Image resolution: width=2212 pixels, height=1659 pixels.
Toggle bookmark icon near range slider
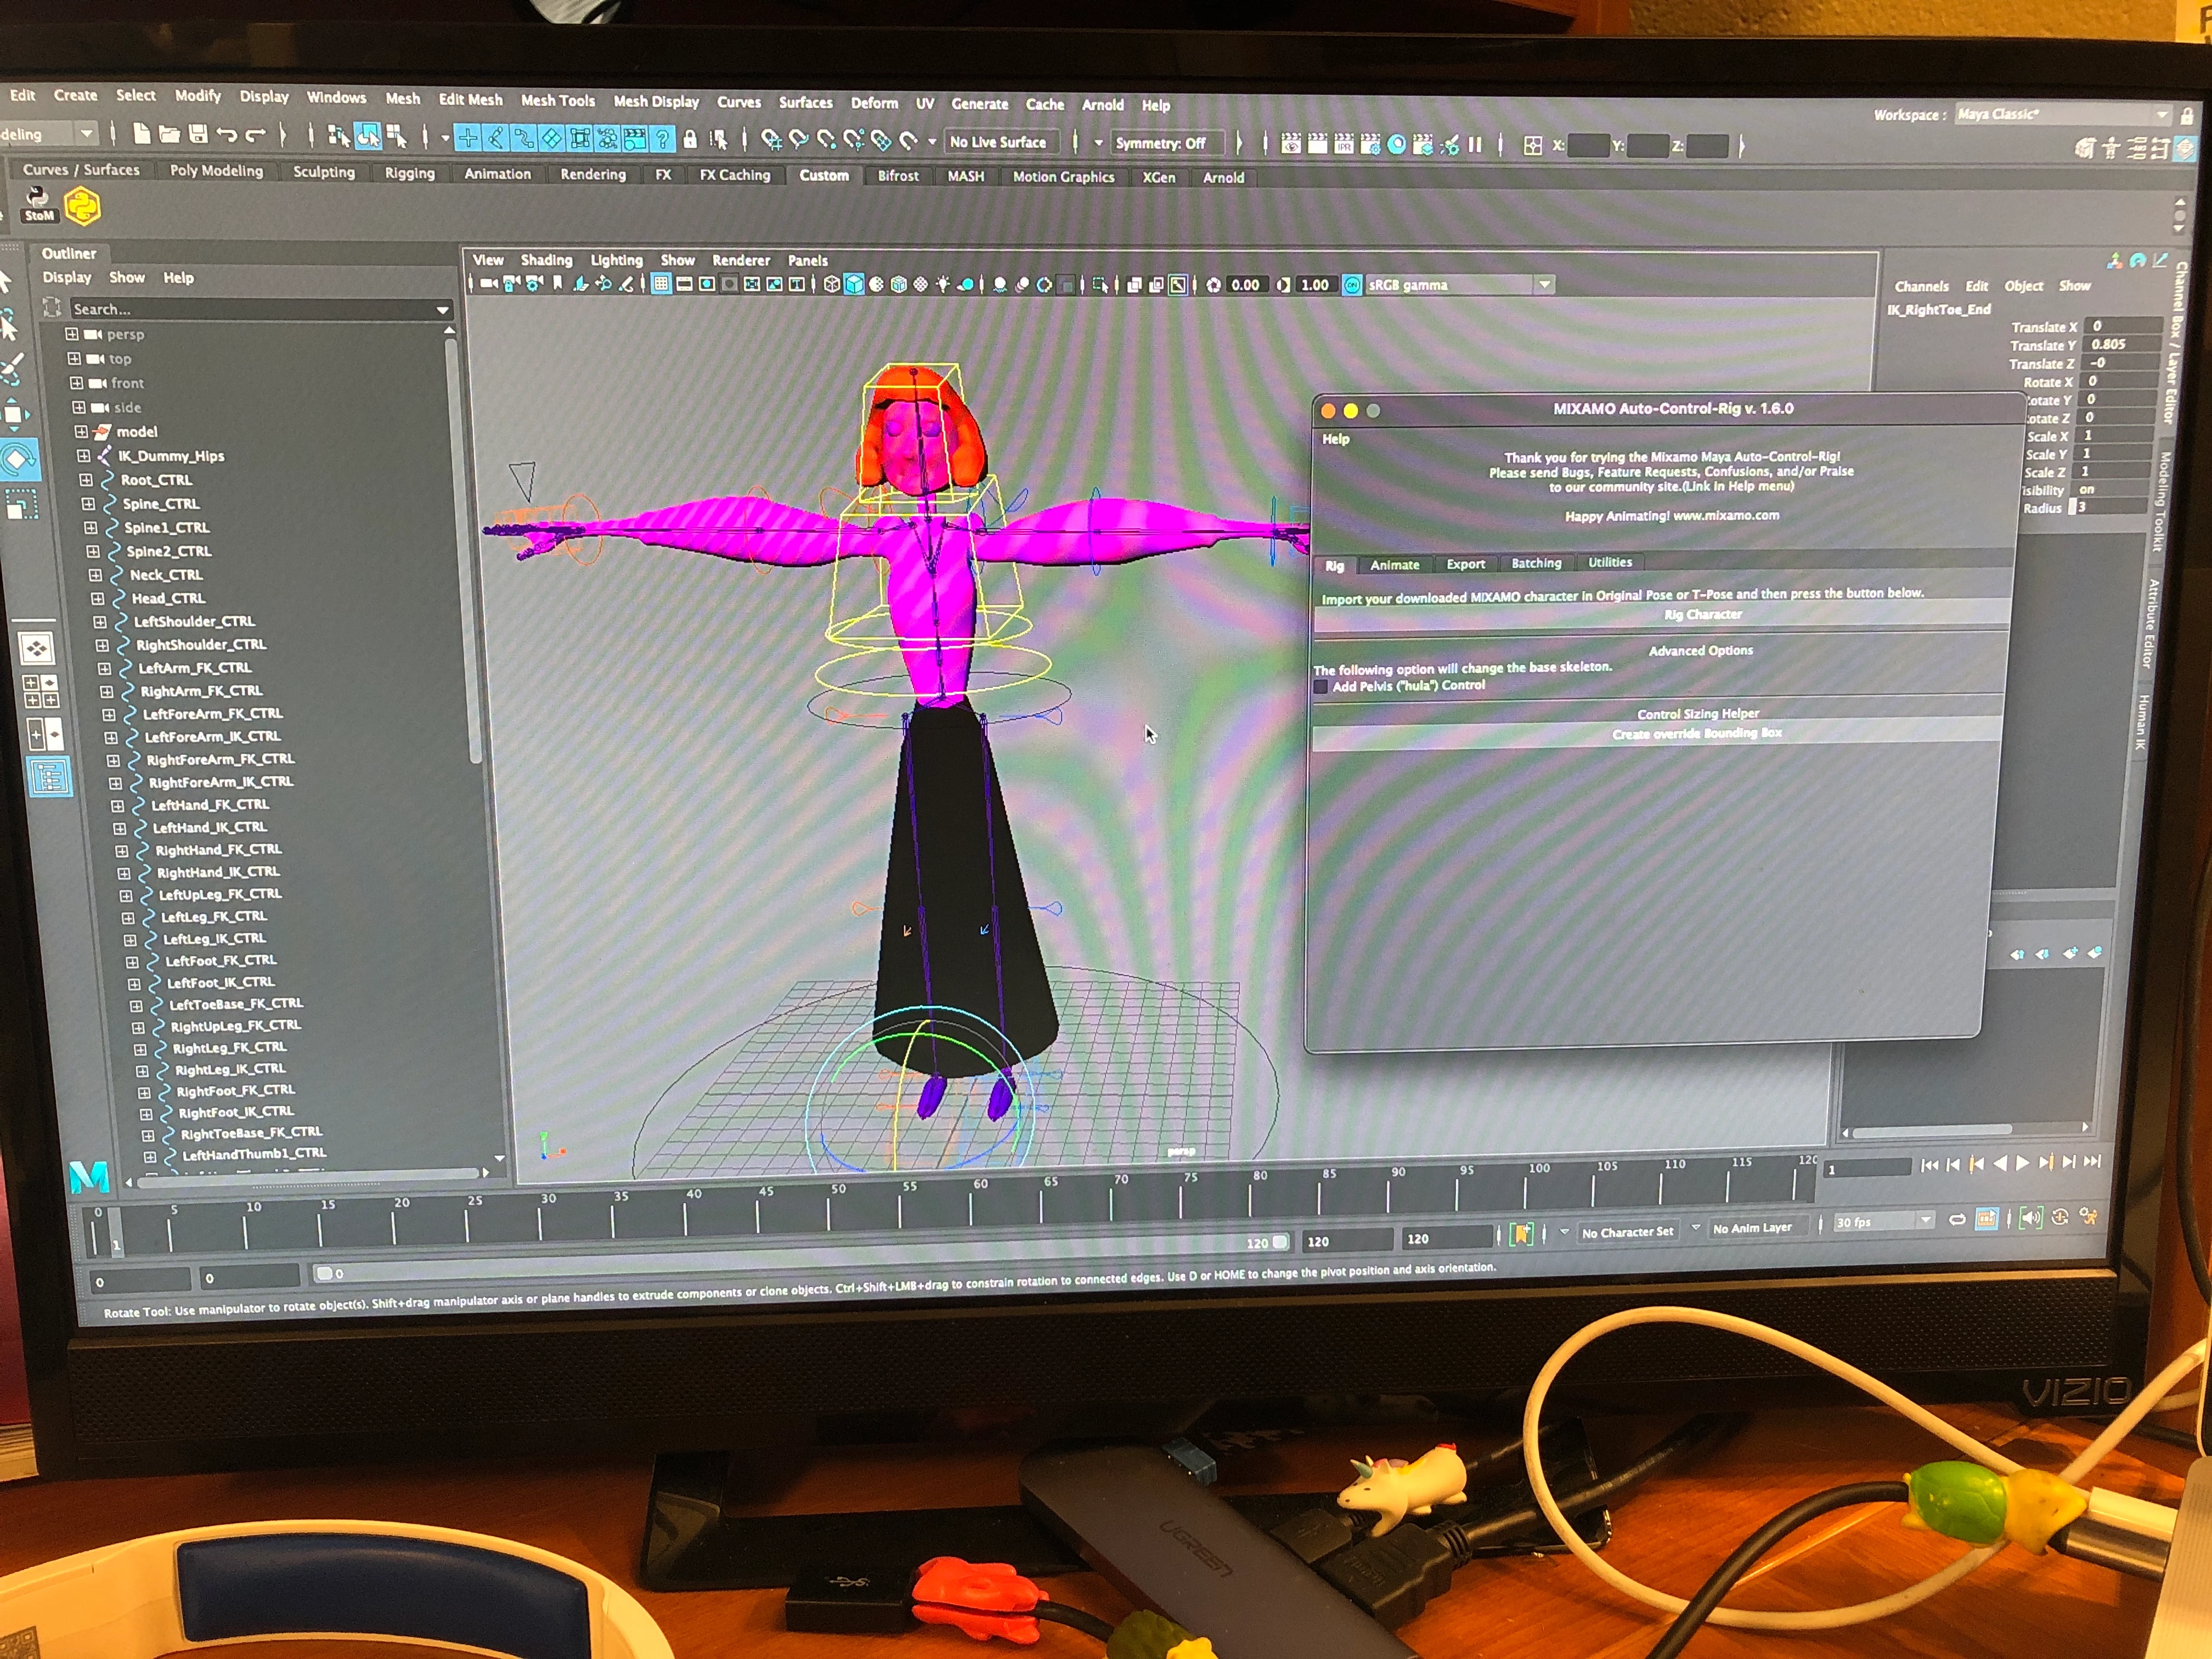click(1522, 1233)
